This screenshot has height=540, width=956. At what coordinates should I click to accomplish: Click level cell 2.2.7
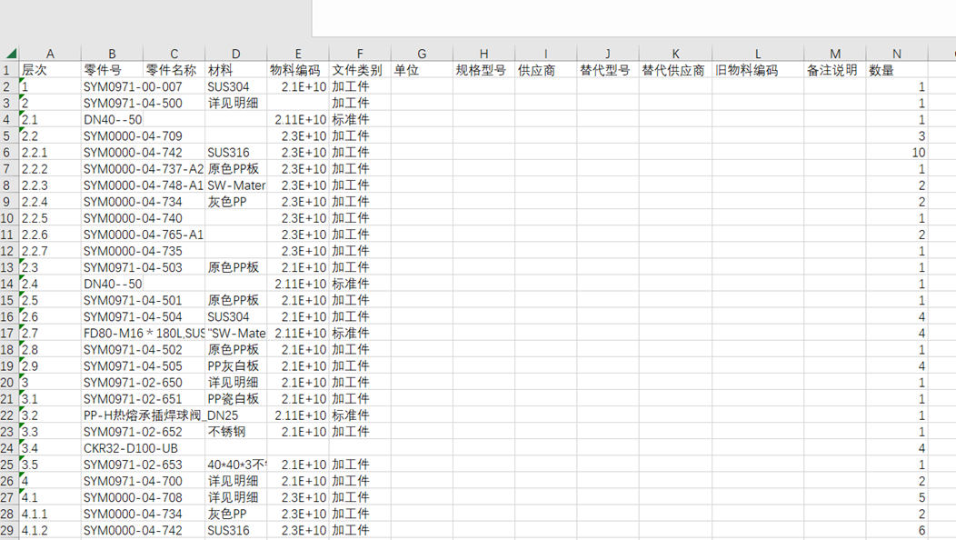pos(50,252)
